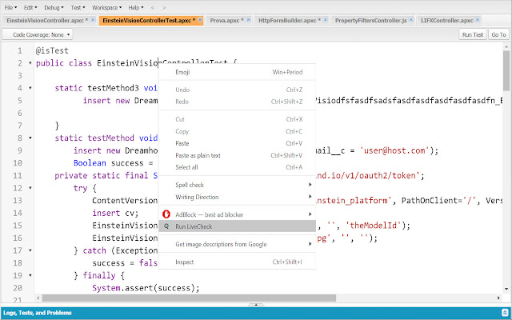The image size is (512, 320).
Task: Collapse the code fold arrow on line 2
Action: (x=30, y=62)
